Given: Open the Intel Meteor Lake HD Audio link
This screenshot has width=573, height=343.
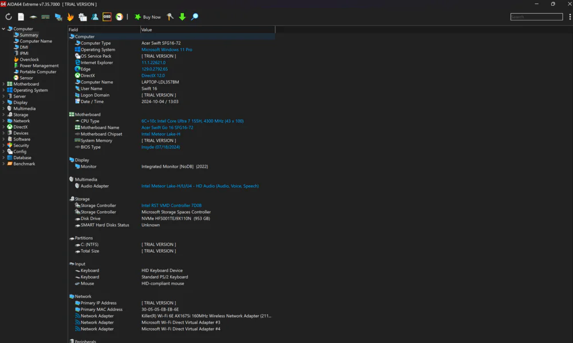Looking at the screenshot, I should 200,186.
